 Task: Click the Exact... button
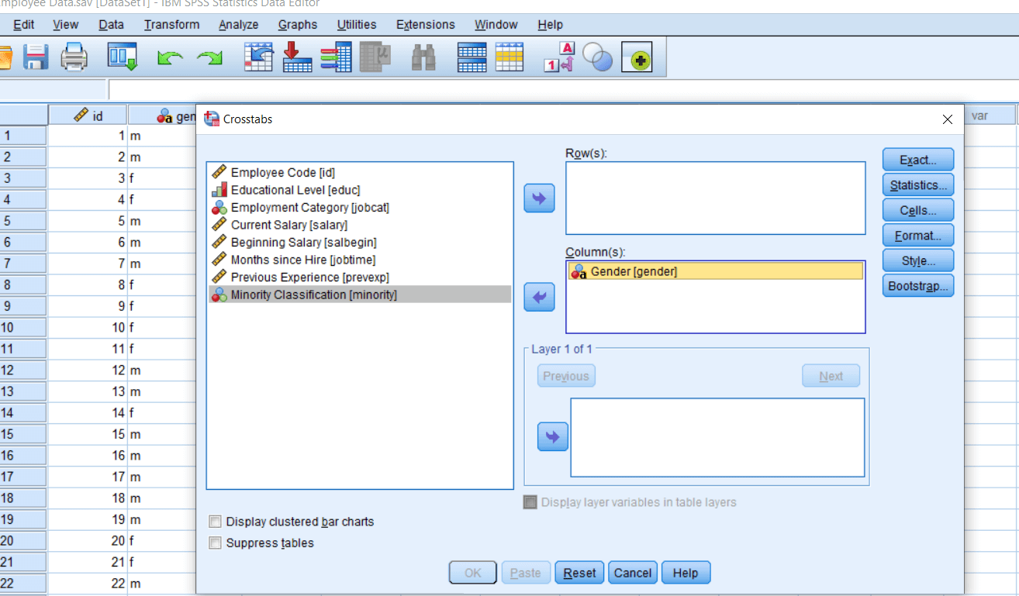click(918, 160)
